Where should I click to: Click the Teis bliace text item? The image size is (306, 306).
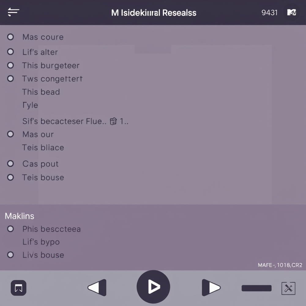coord(43,147)
